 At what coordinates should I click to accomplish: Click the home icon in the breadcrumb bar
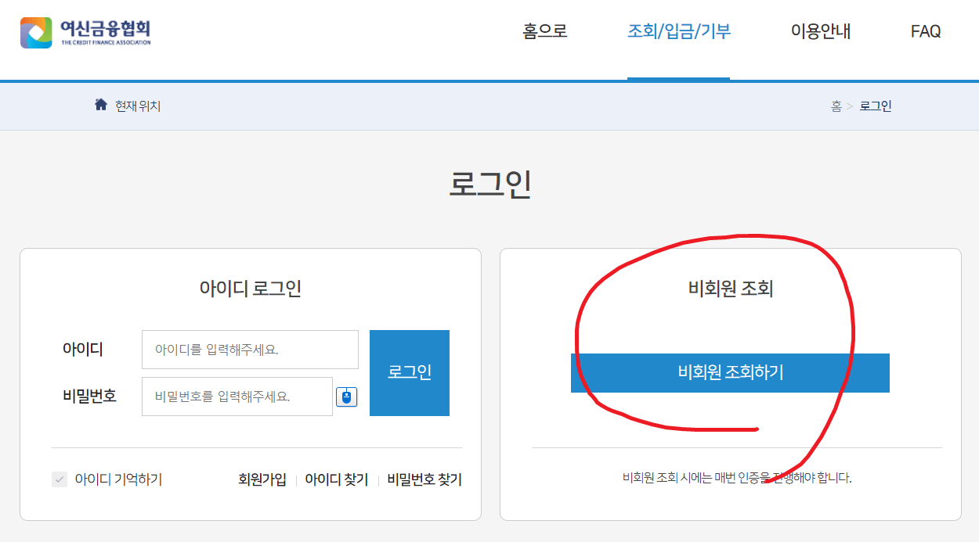99,105
